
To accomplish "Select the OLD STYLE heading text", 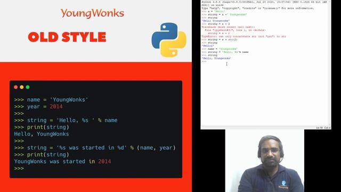I will click(67, 37).
